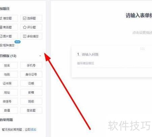152x137 pixels.
Task: Add a 选择题 choice question
Action: click(31, 18)
